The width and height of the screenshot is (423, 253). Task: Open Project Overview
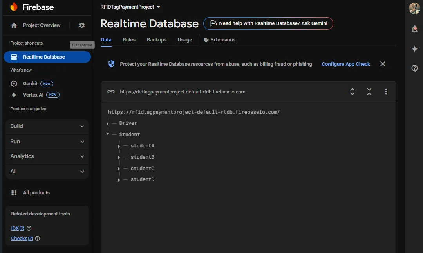(x=42, y=25)
